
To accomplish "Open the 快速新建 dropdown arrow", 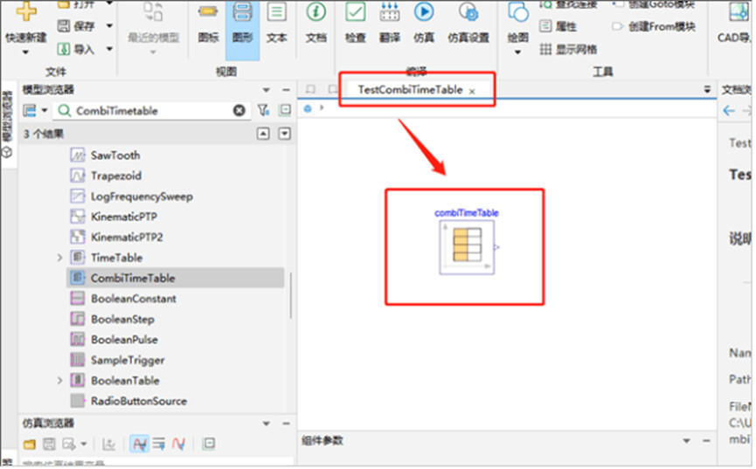I will point(25,52).
